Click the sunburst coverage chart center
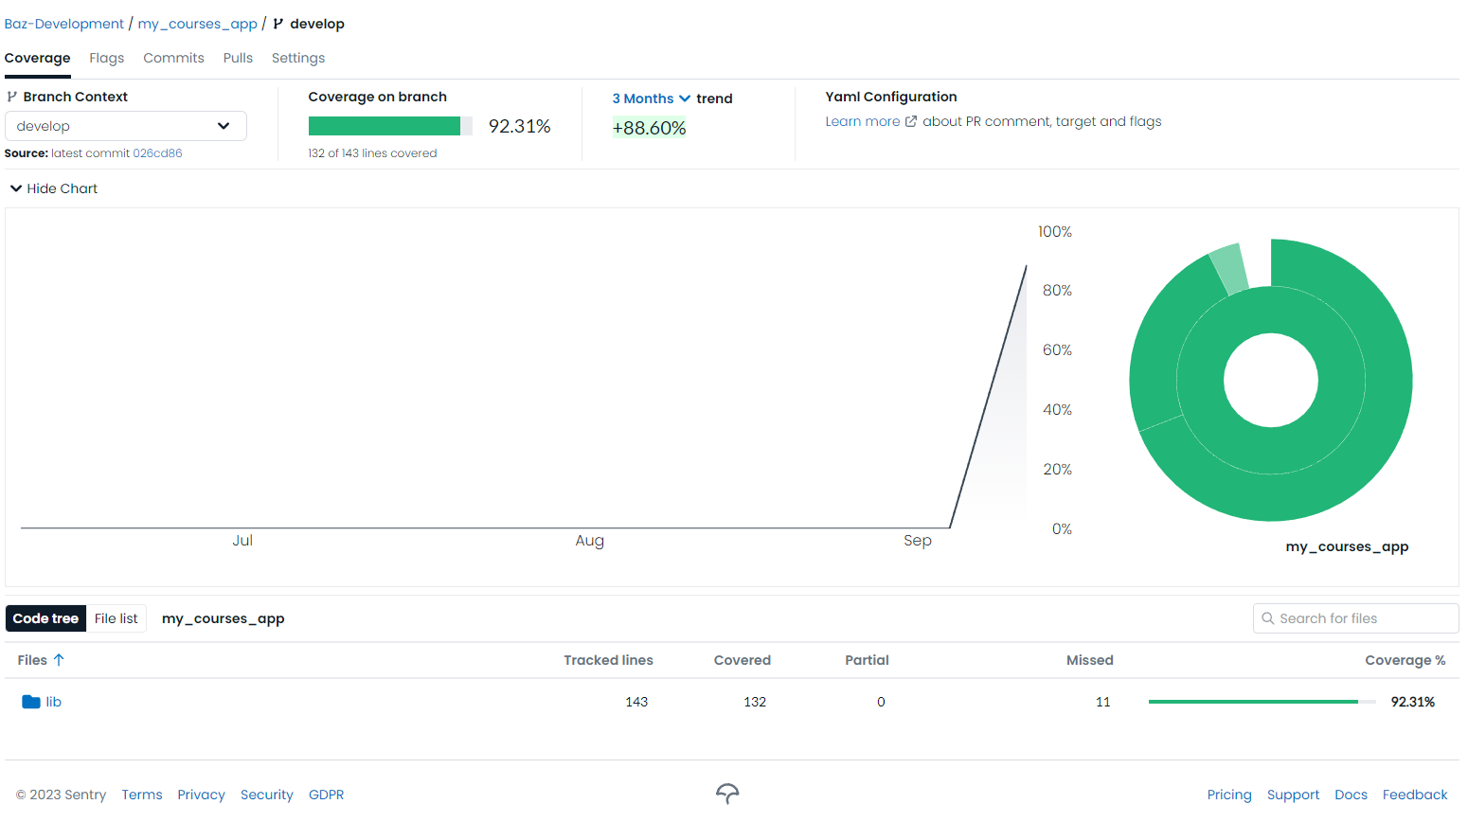 coord(1270,380)
